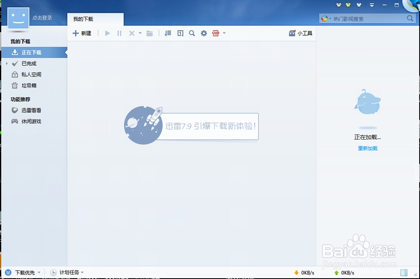Open the 小工具 toolbox
The width and height of the screenshot is (420, 279).
301,33
